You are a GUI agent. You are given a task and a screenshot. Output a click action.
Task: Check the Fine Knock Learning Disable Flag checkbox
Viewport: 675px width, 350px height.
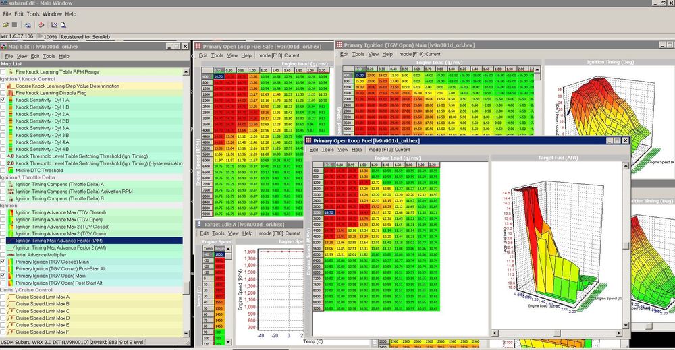3,93
